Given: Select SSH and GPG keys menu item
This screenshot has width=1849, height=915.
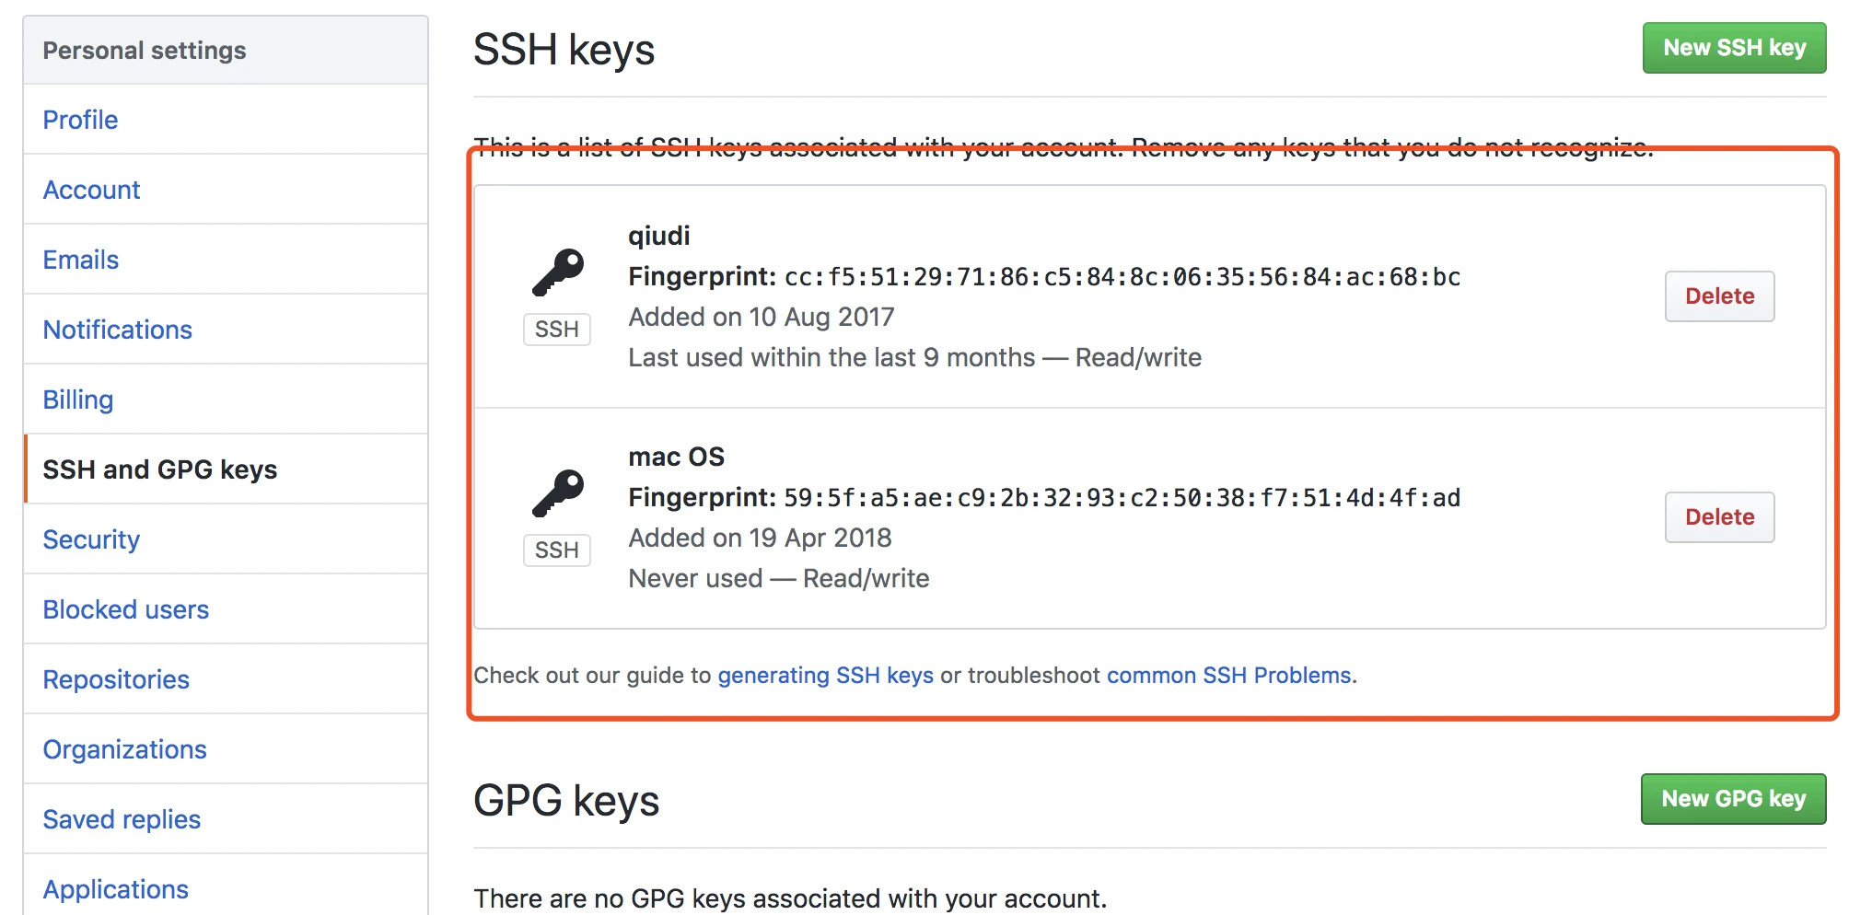Looking at the screenshot, I should point(226,469).
